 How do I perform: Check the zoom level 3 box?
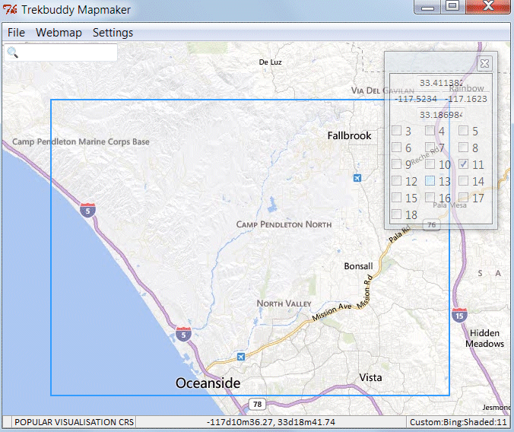(396, 131)
